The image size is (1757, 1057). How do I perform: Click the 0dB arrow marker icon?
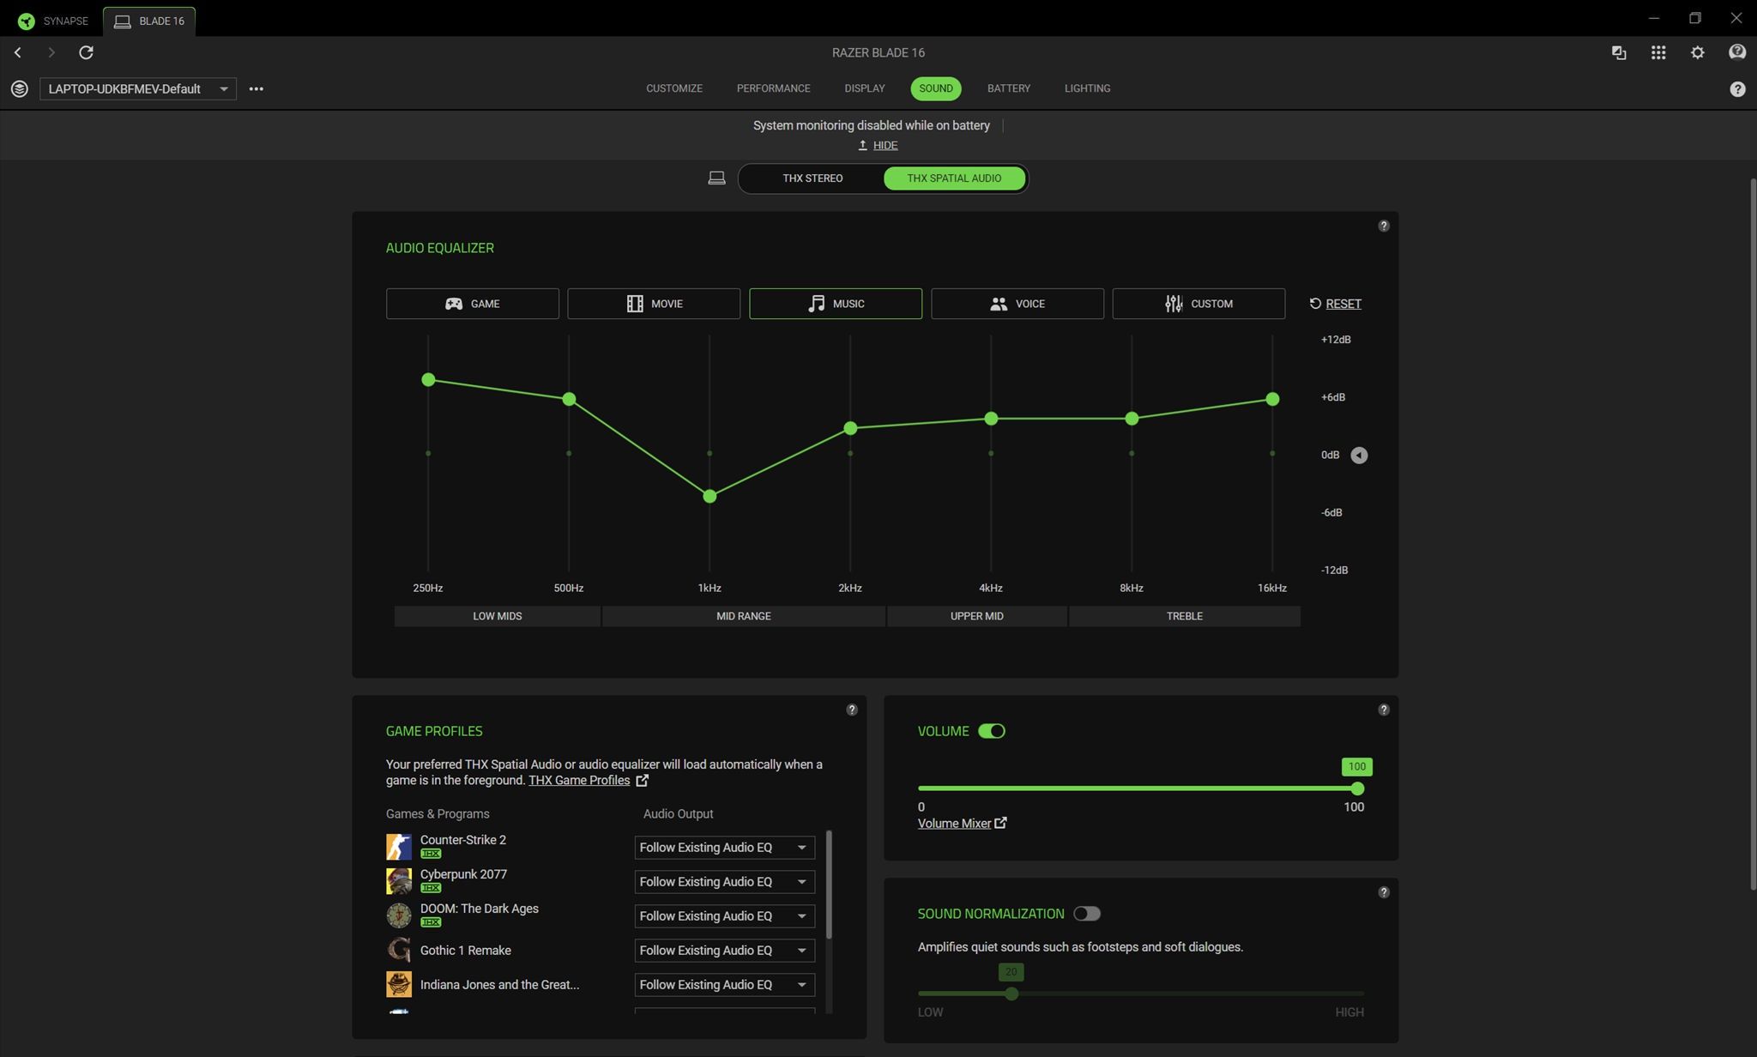[1359, 455]
